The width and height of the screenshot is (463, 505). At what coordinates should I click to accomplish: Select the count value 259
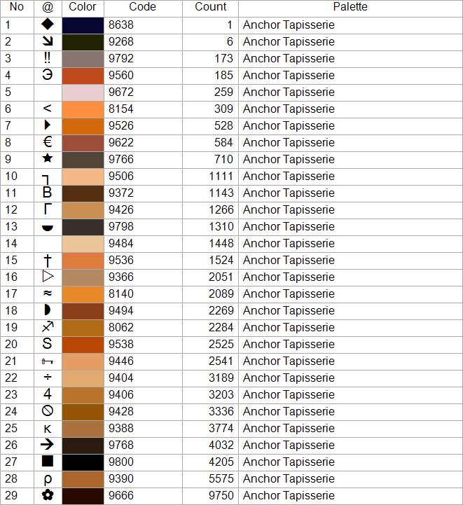[x=223, y=92]
